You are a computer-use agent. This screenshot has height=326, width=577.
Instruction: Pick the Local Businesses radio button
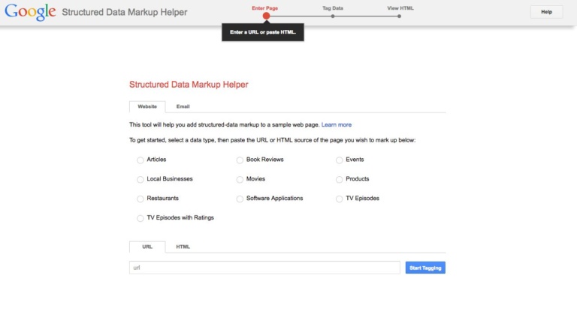pos(140,179)
